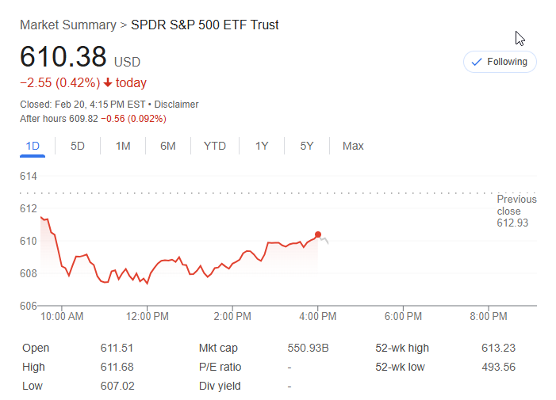Select the 1D time range tab
Viewport: 556px width, 400px height.
pos(33,146)
